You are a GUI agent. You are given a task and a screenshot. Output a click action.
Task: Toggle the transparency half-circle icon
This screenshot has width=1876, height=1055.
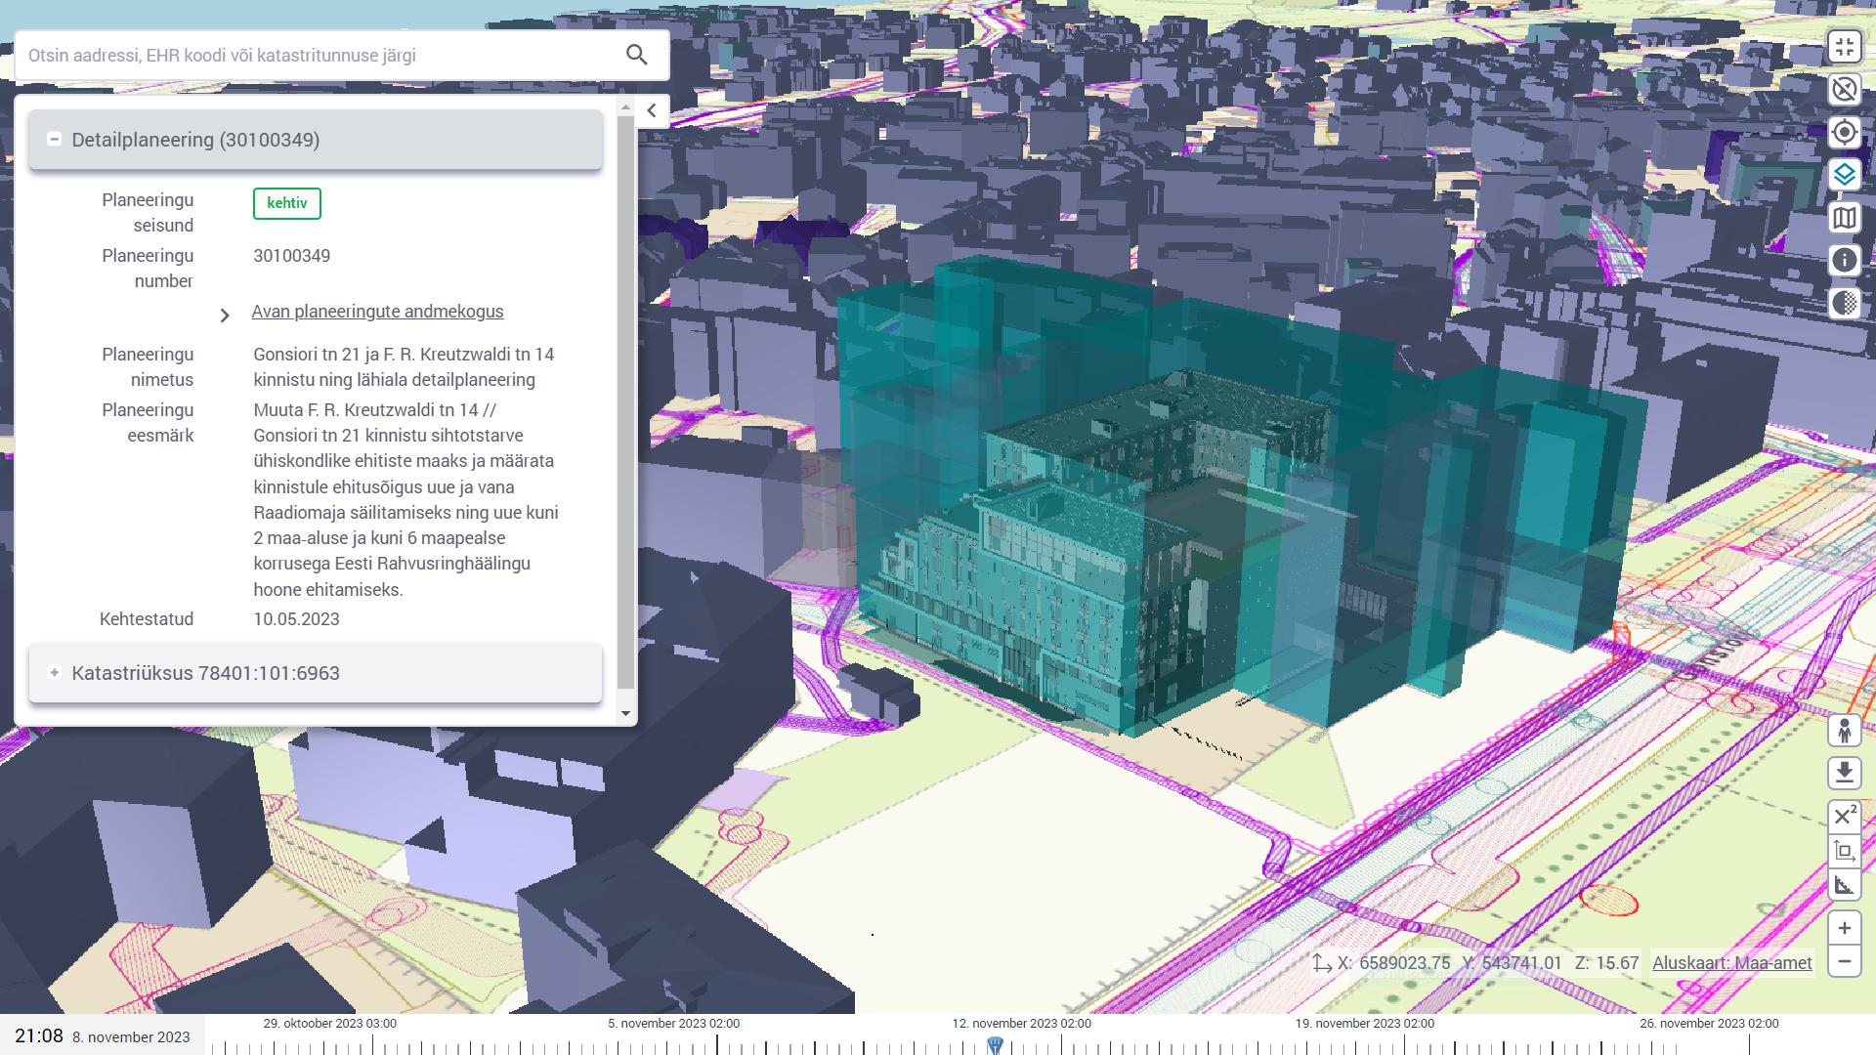click(1844, 303)
